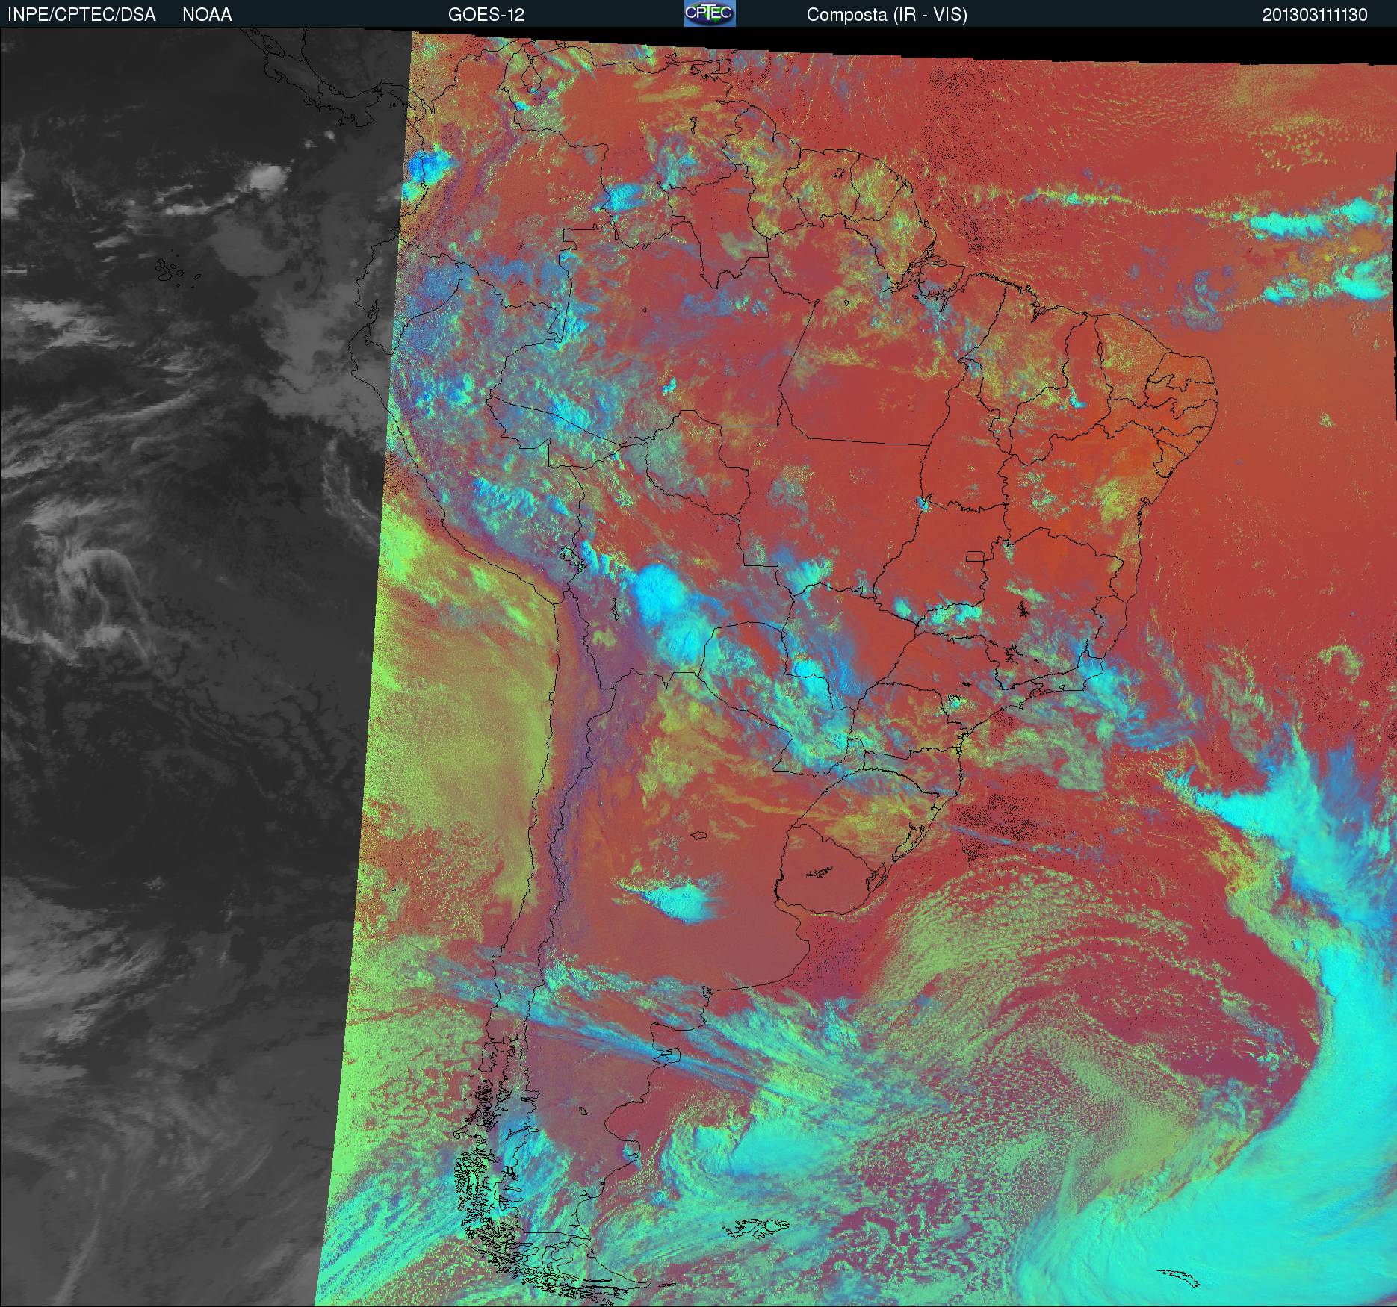
Task: Click the GOES-12 satellite label
Action: pyautogui.click(x=486, y=15)
